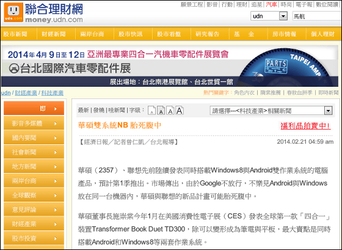Open sidebar item 股市投資
The height and width of the screenshot is (250, 342).
pyautogui.click(x=34, y=238)
